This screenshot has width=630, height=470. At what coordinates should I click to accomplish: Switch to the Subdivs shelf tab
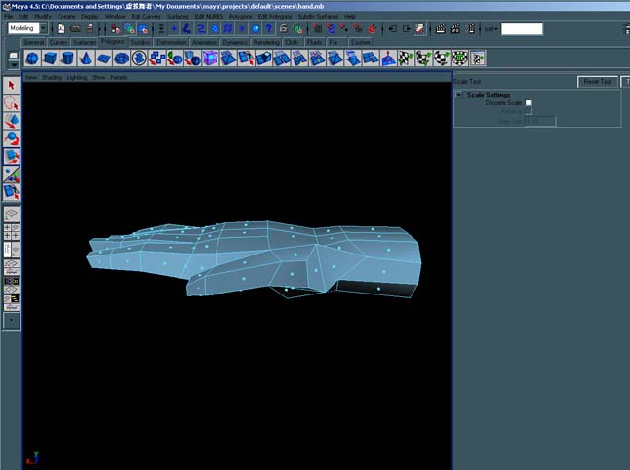click(140, 42)
